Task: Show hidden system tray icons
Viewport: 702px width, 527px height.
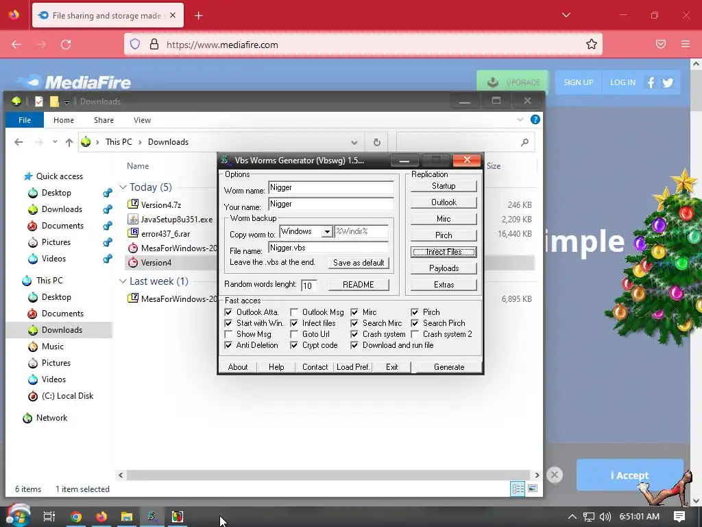Action: pyautogui.click(x=572, y=517)
